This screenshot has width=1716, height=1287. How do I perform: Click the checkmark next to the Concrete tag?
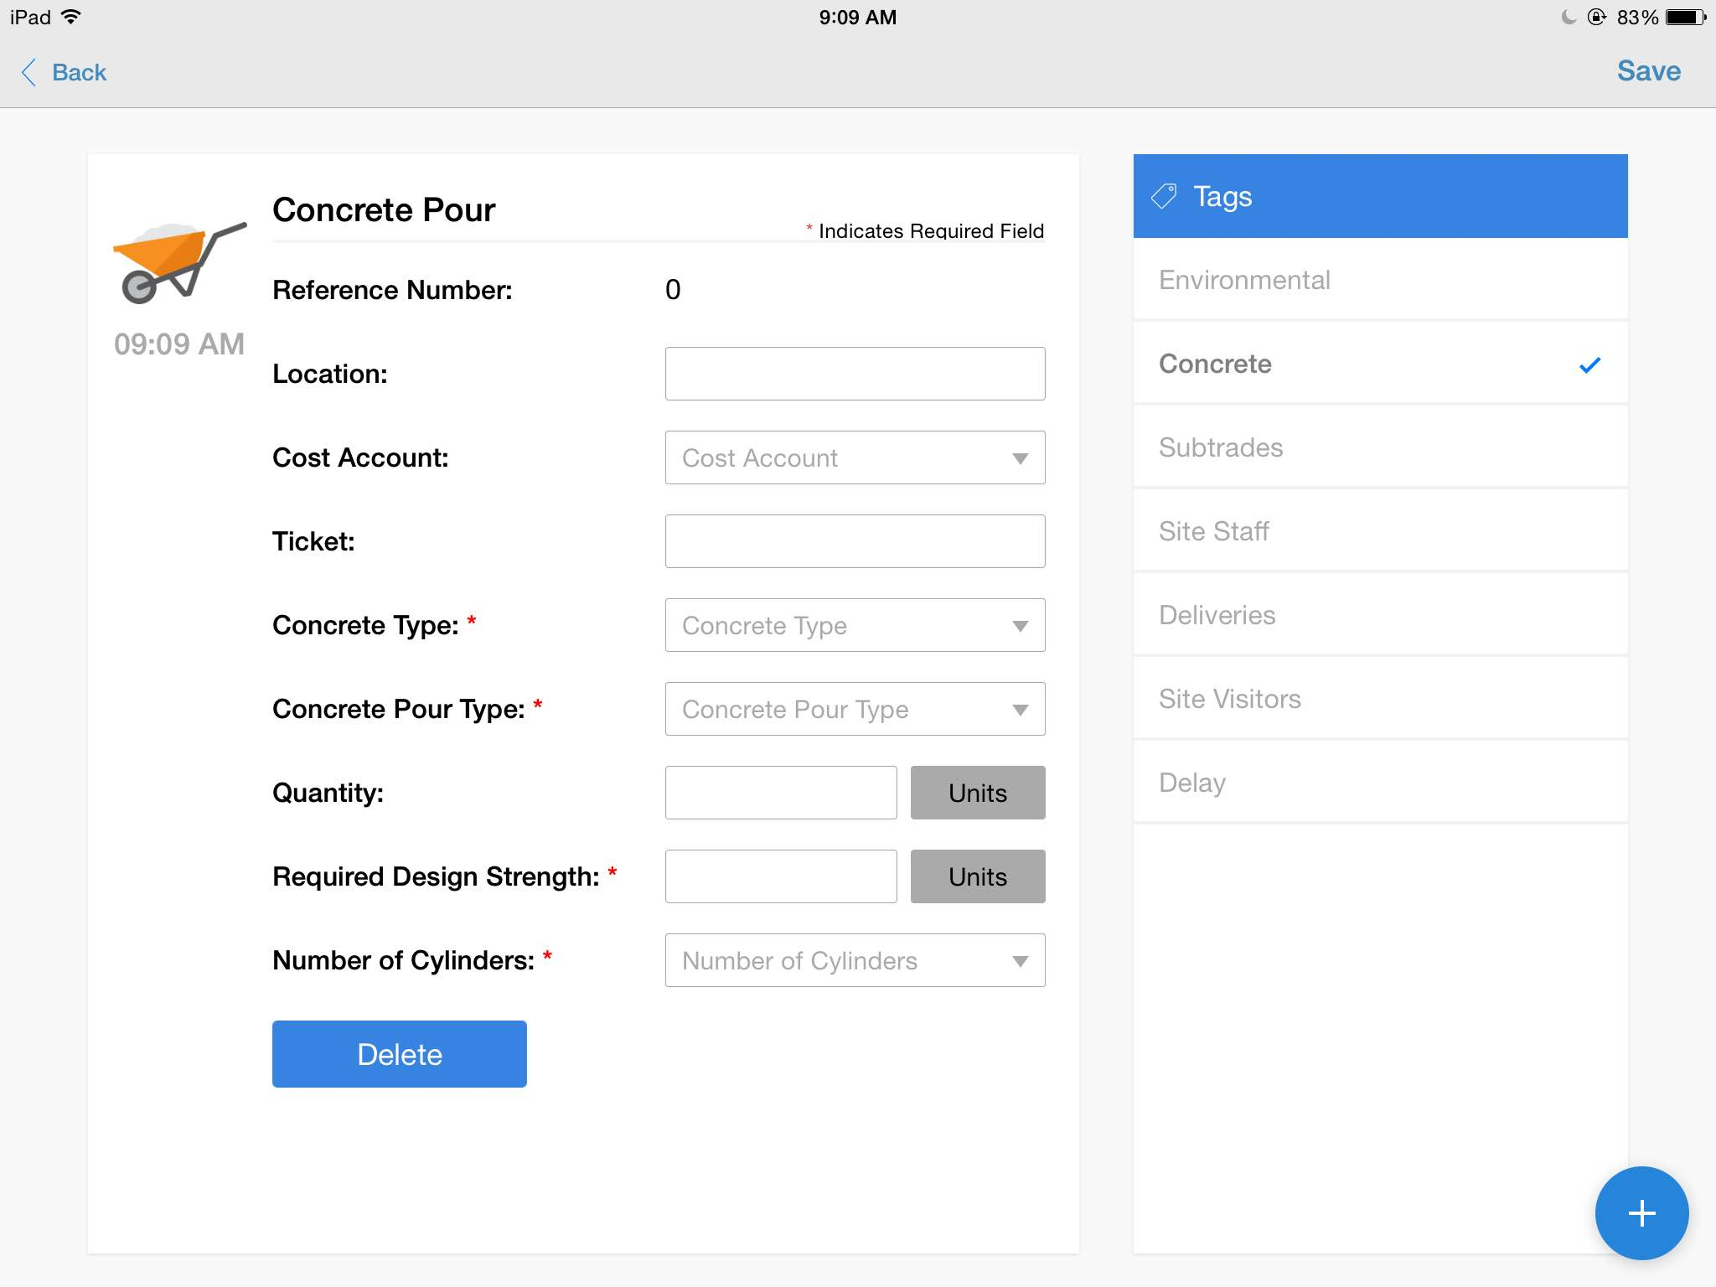click(1588, 364)
